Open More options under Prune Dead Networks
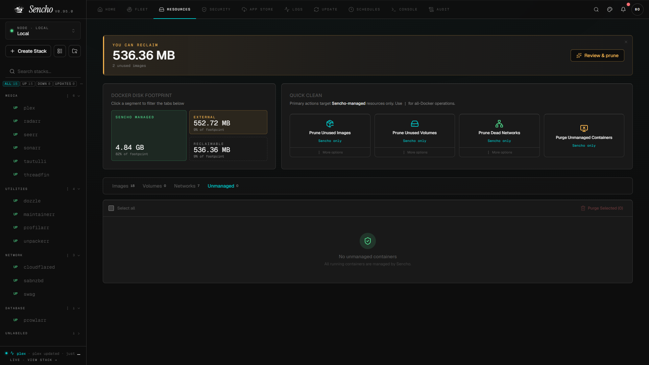Viewport: 649px width, 365px height. pyautogui.click(x=499, y=152)
